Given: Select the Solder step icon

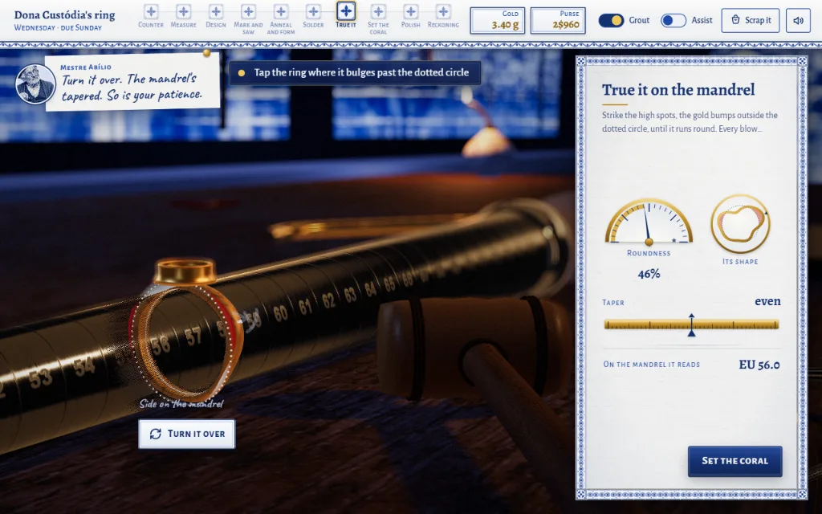Looking at the screenshot, I should pos(314,11).
